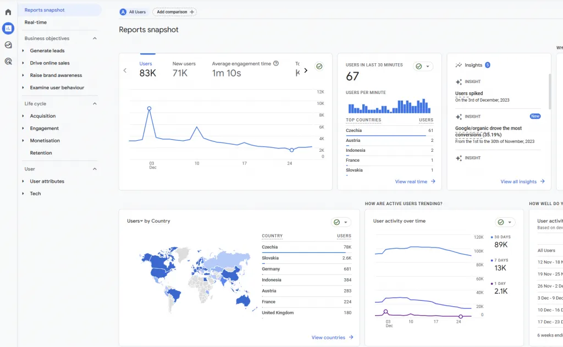This screenshot has height=347, width=563.
Task: Collapse the Life cycle section
Action: click(95, 104)
